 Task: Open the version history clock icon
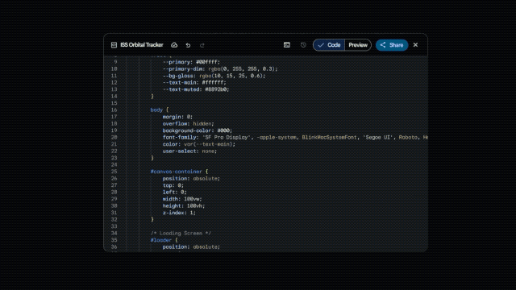(x=303, y=45)
